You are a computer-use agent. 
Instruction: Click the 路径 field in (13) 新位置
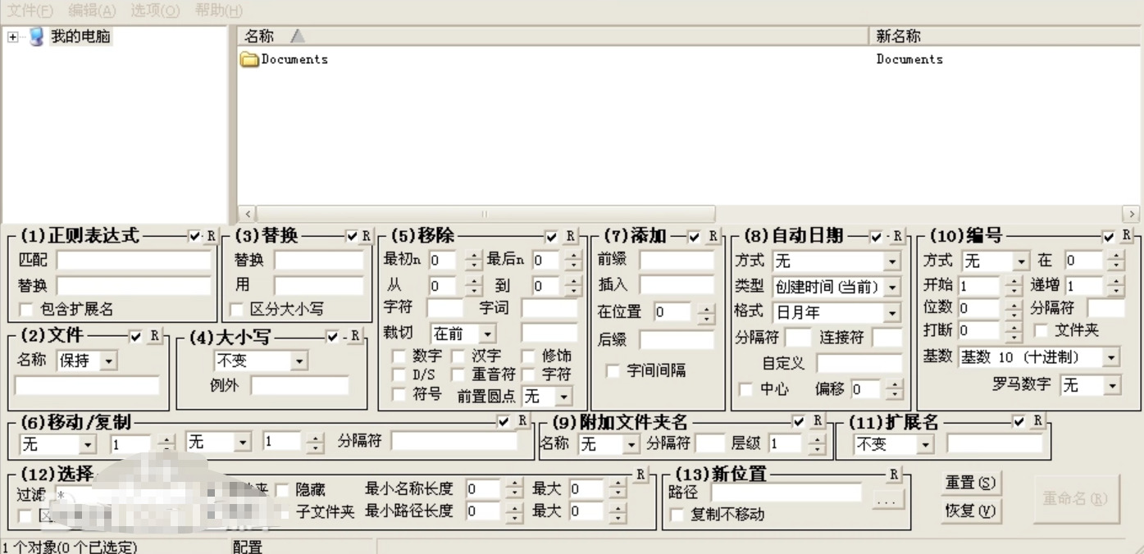[x=786, y=493]
